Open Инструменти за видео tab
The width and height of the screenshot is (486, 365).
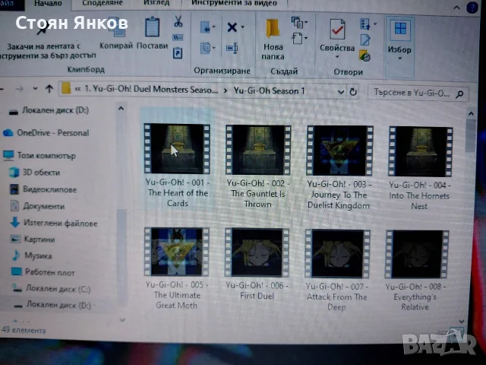(x=235, y=3)
